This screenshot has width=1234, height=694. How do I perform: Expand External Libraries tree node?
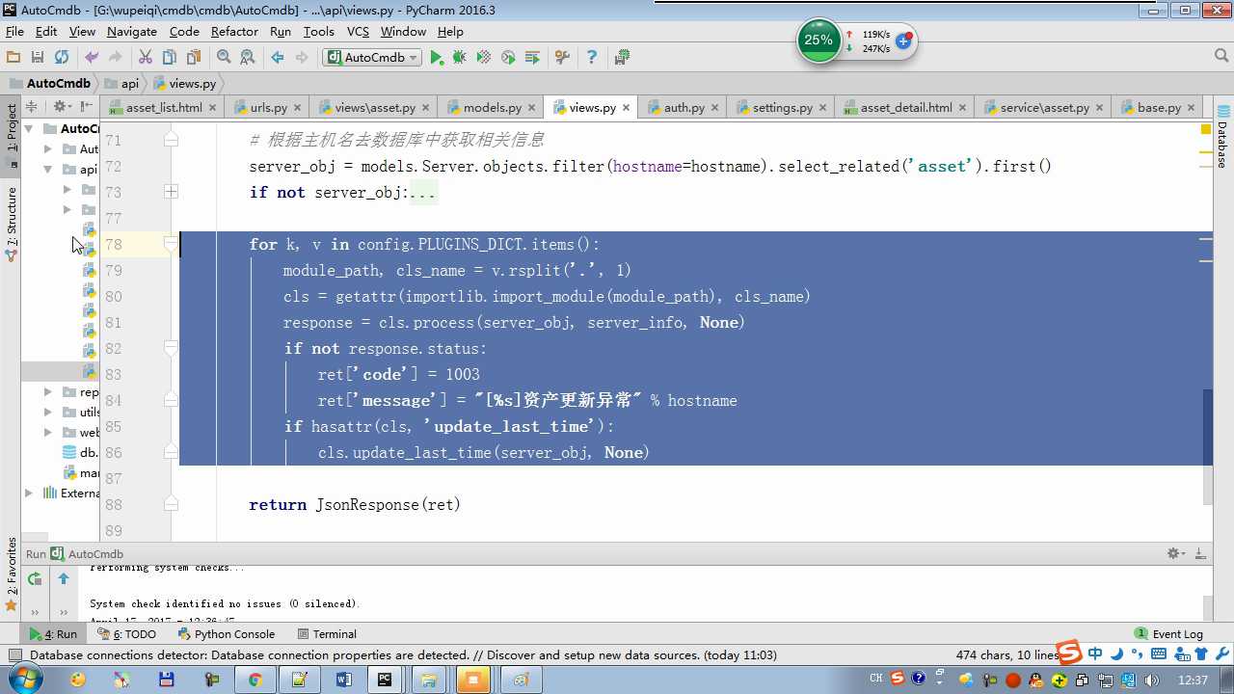pos(29,494)
